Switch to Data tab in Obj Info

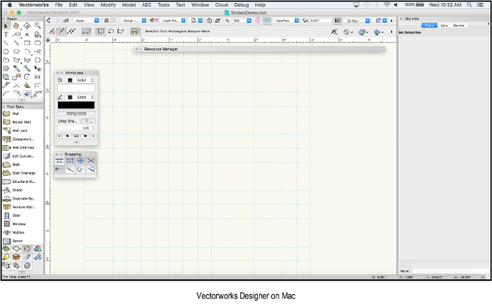tap(444, 26)
